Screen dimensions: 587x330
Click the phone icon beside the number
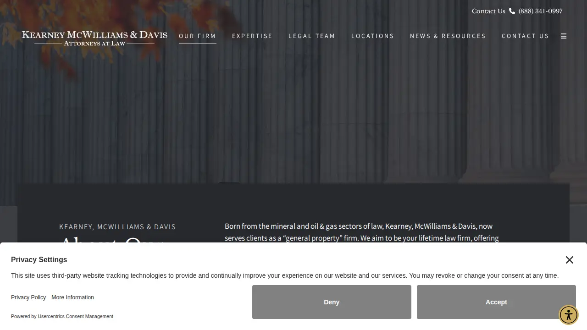(512, 11)
